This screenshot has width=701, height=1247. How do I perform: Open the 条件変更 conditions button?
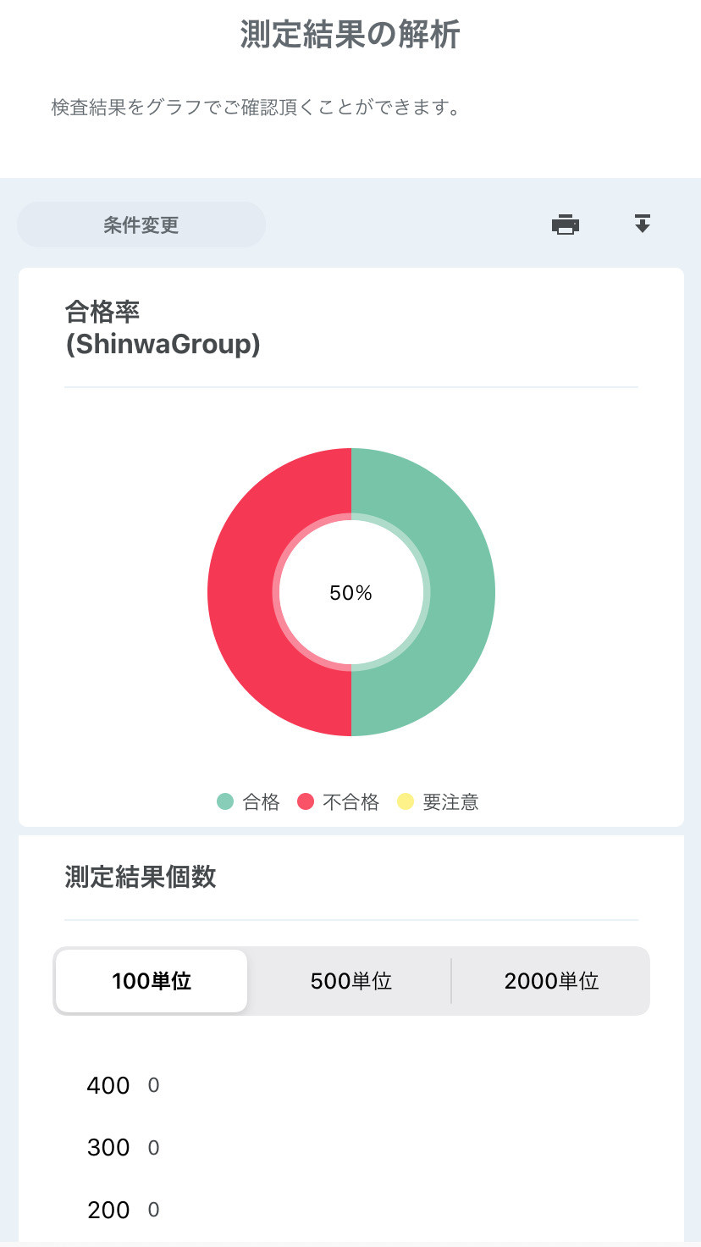click(141, 225)
